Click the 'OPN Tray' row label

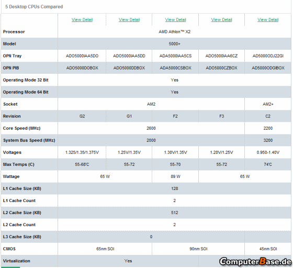[x=12, y=56]
